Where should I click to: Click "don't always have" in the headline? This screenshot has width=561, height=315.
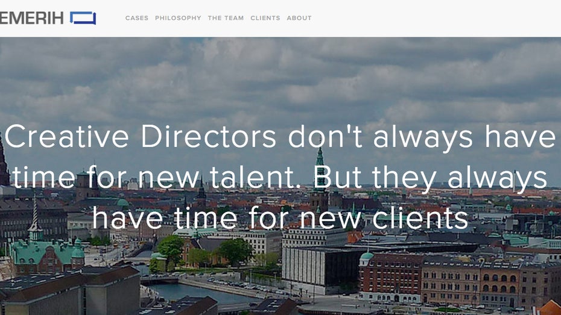point(422,137)
